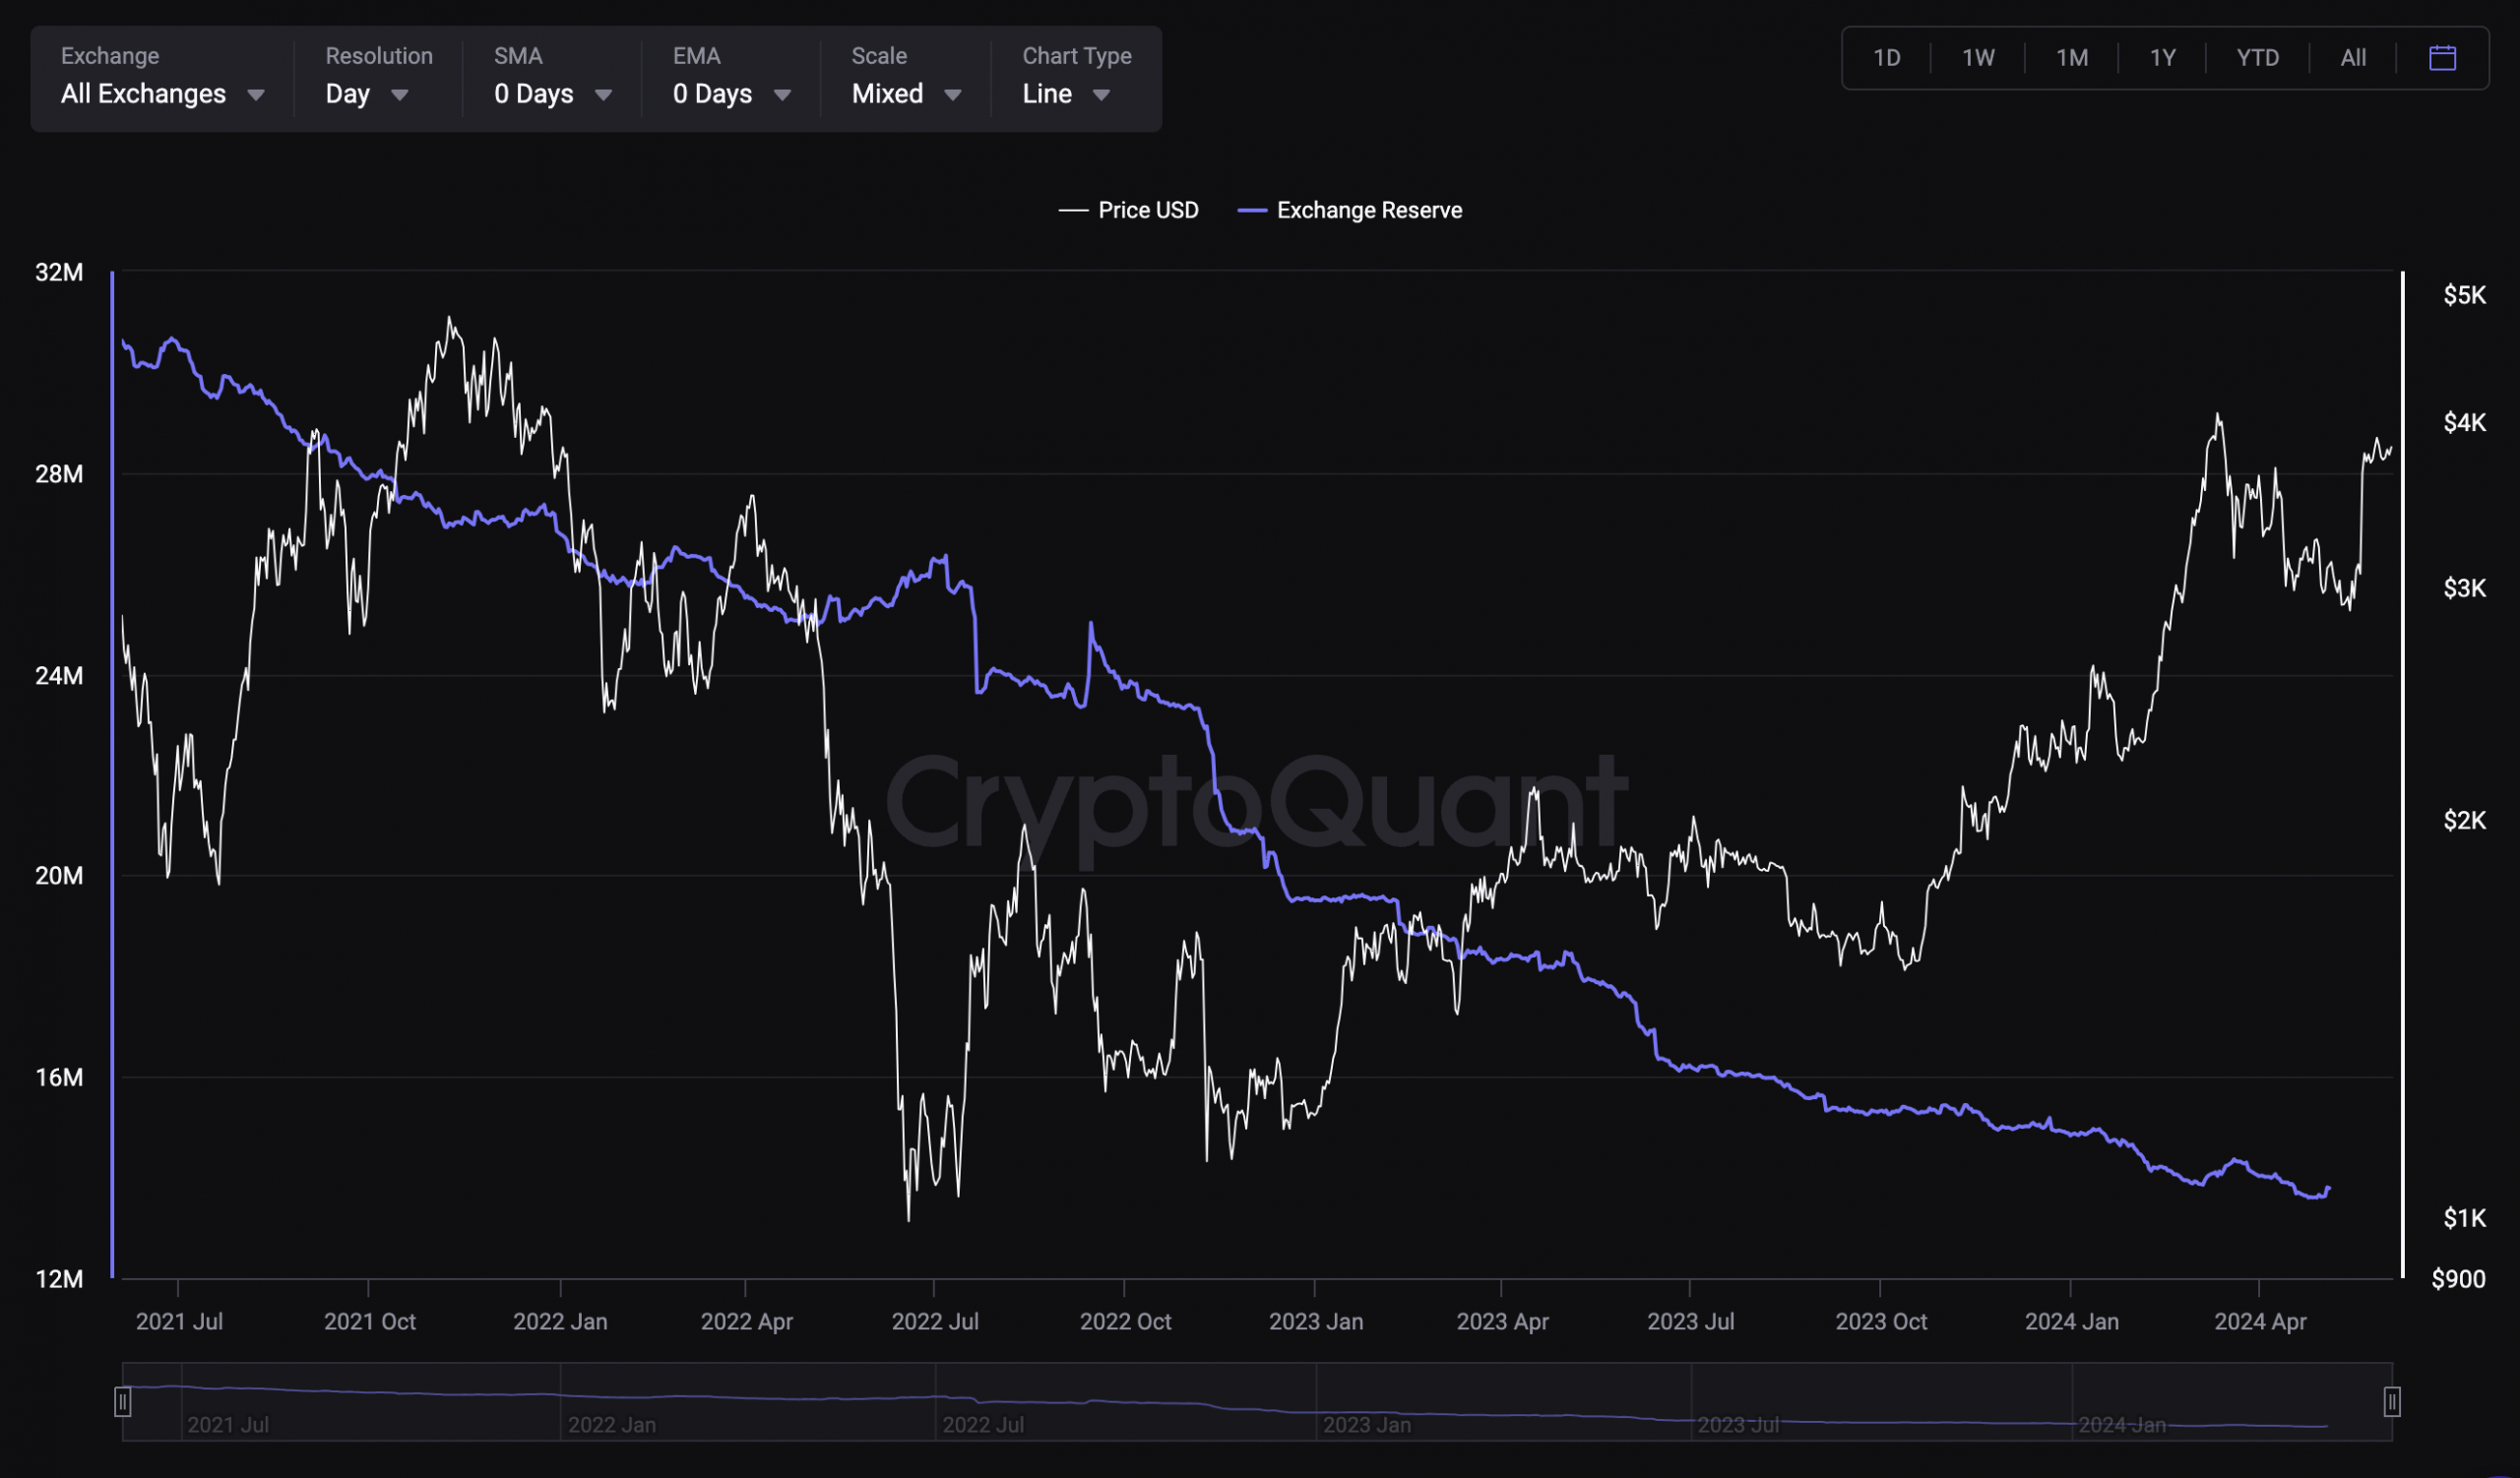Click the white Price USD legend line

tap(1073, 210)
